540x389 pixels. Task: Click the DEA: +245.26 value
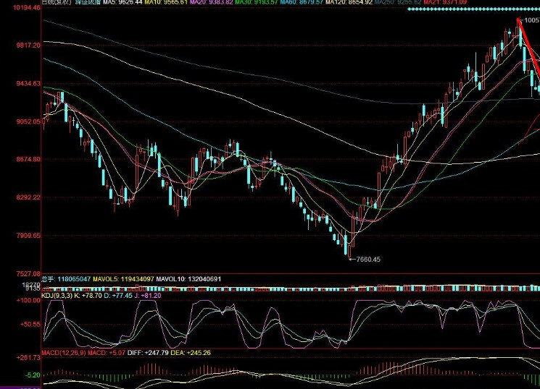click(191, 353)
